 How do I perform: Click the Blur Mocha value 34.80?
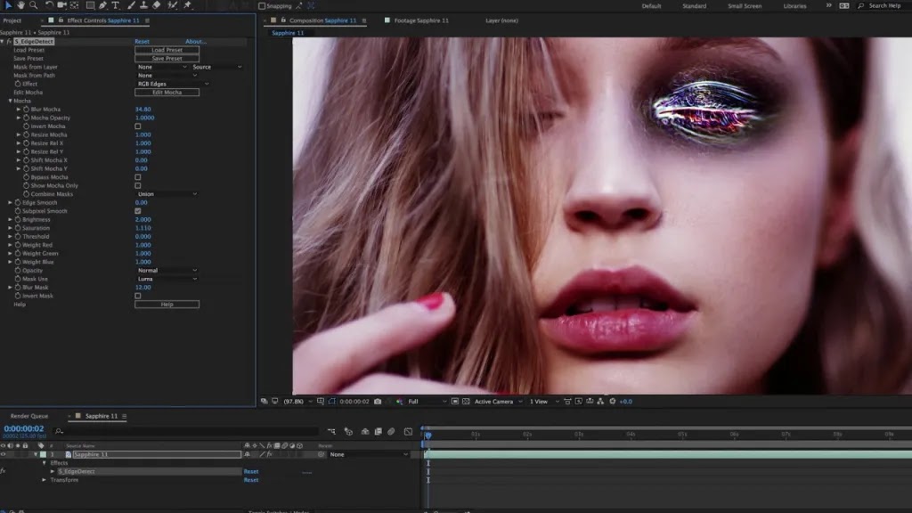142,110
